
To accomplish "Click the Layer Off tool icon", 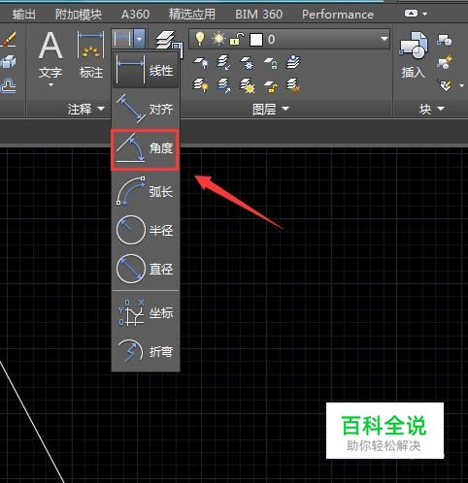I will pos(201,62).
